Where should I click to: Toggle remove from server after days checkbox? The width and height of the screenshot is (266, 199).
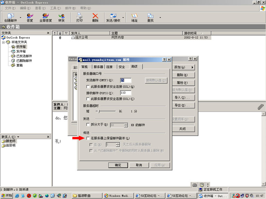pos(91,145)
